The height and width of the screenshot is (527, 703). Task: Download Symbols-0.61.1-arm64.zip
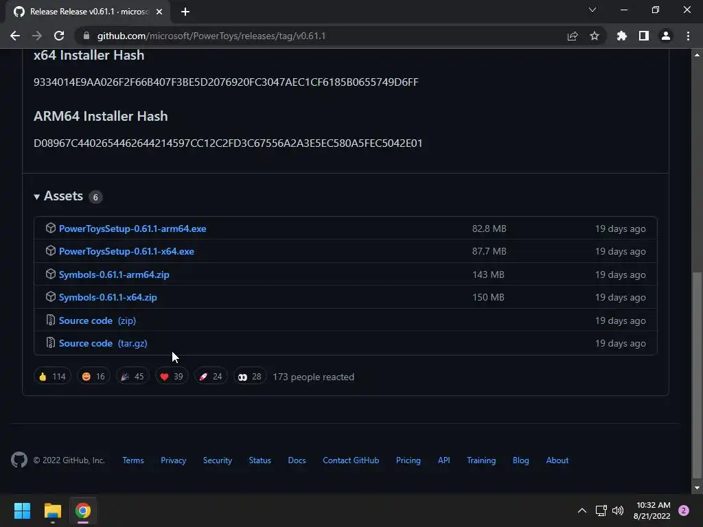[x=114, y=274]
